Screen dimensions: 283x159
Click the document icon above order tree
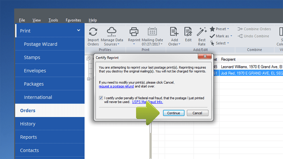pos(88,58)
